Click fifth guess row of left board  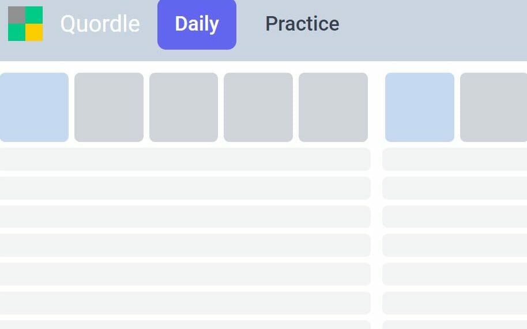[185, 245]
